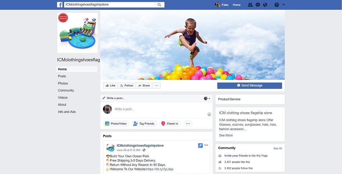Click the 'Build Your Own Ocean Park' line
Image resolution: width=342 pixels, height=174 pixels.
[x=127, y=156]
